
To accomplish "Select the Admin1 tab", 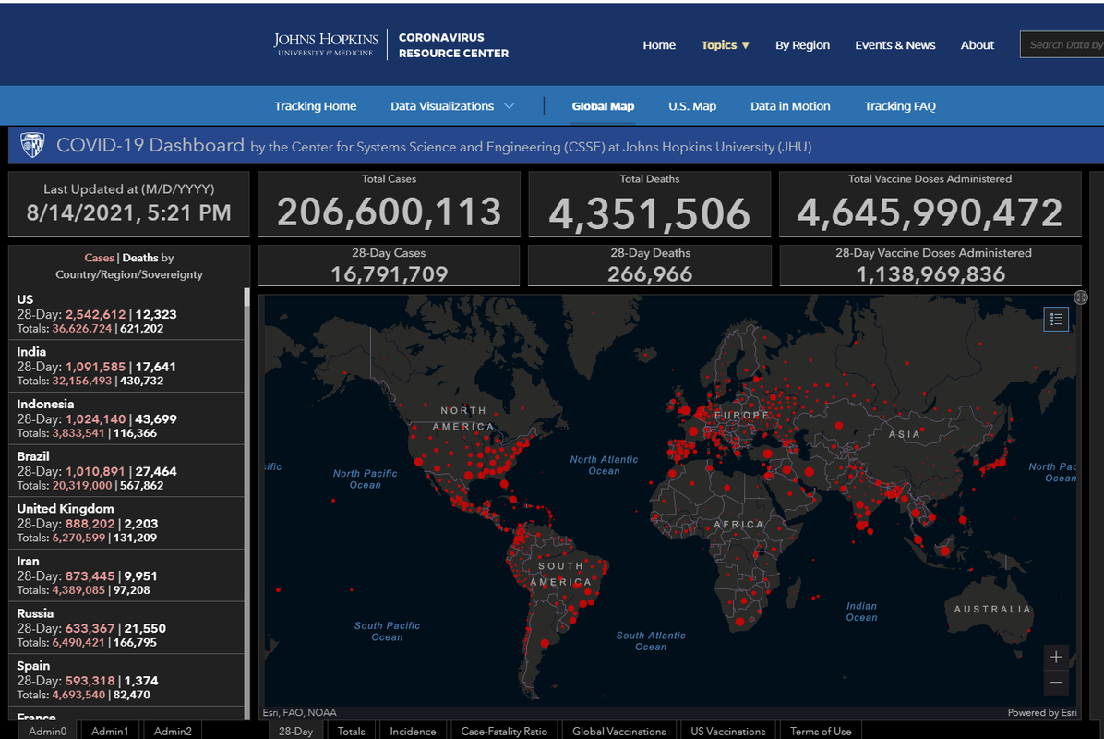I will [110, 732].
